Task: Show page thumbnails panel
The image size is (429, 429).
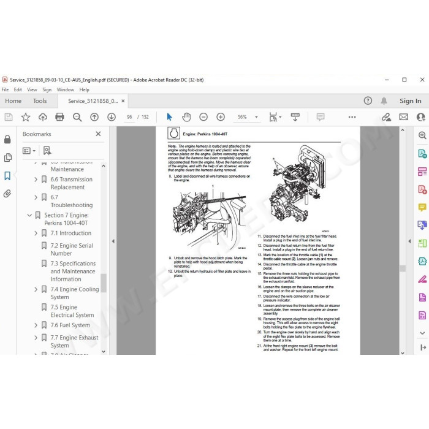Action: [8, 158]
